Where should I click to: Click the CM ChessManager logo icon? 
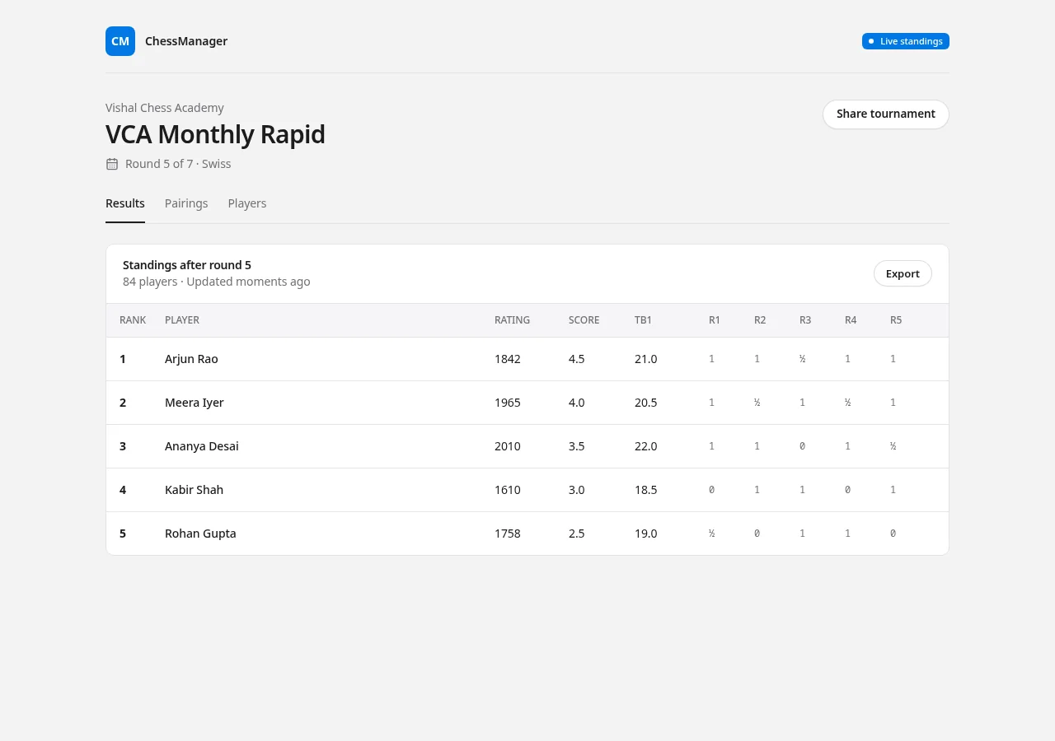pyautogui.click(x=120, y=41)
